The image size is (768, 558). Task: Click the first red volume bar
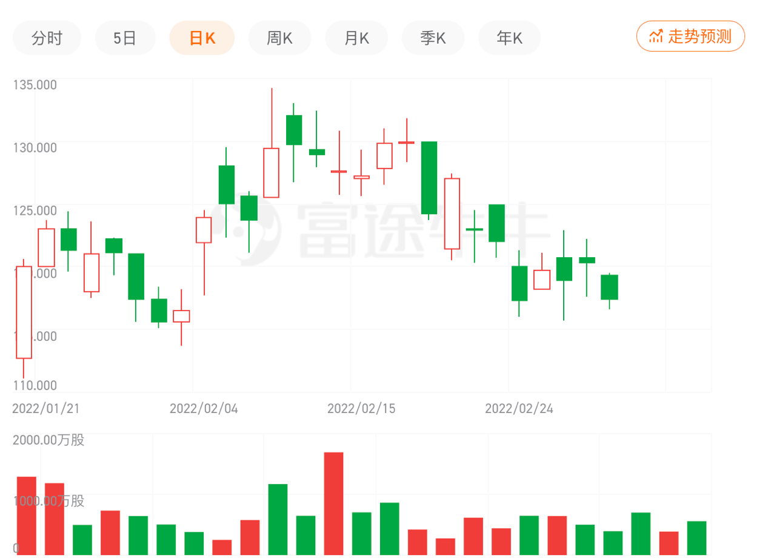pos(26,515)
